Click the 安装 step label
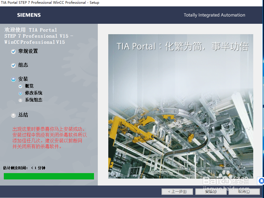Screen dimensions: 264x198 (x=23, y=79)
